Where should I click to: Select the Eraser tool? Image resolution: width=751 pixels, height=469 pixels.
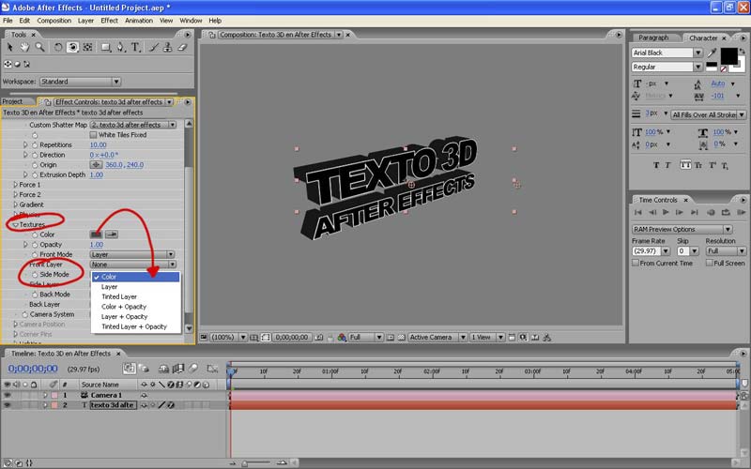click(182, 47)
